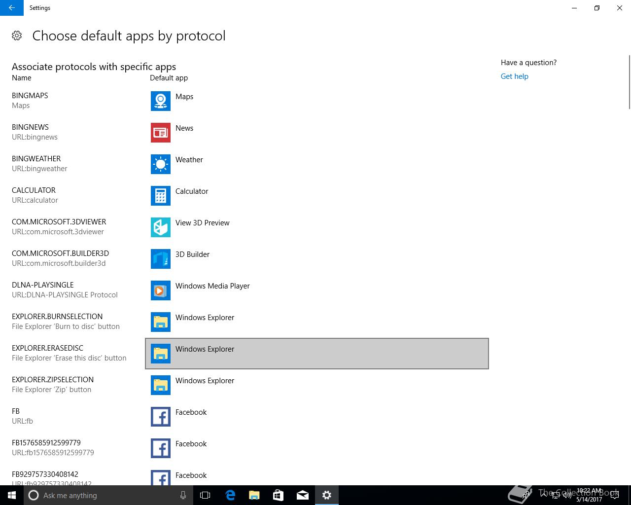
Task: Click the Cortana circle icon
Action: click(x=34, y=495)
